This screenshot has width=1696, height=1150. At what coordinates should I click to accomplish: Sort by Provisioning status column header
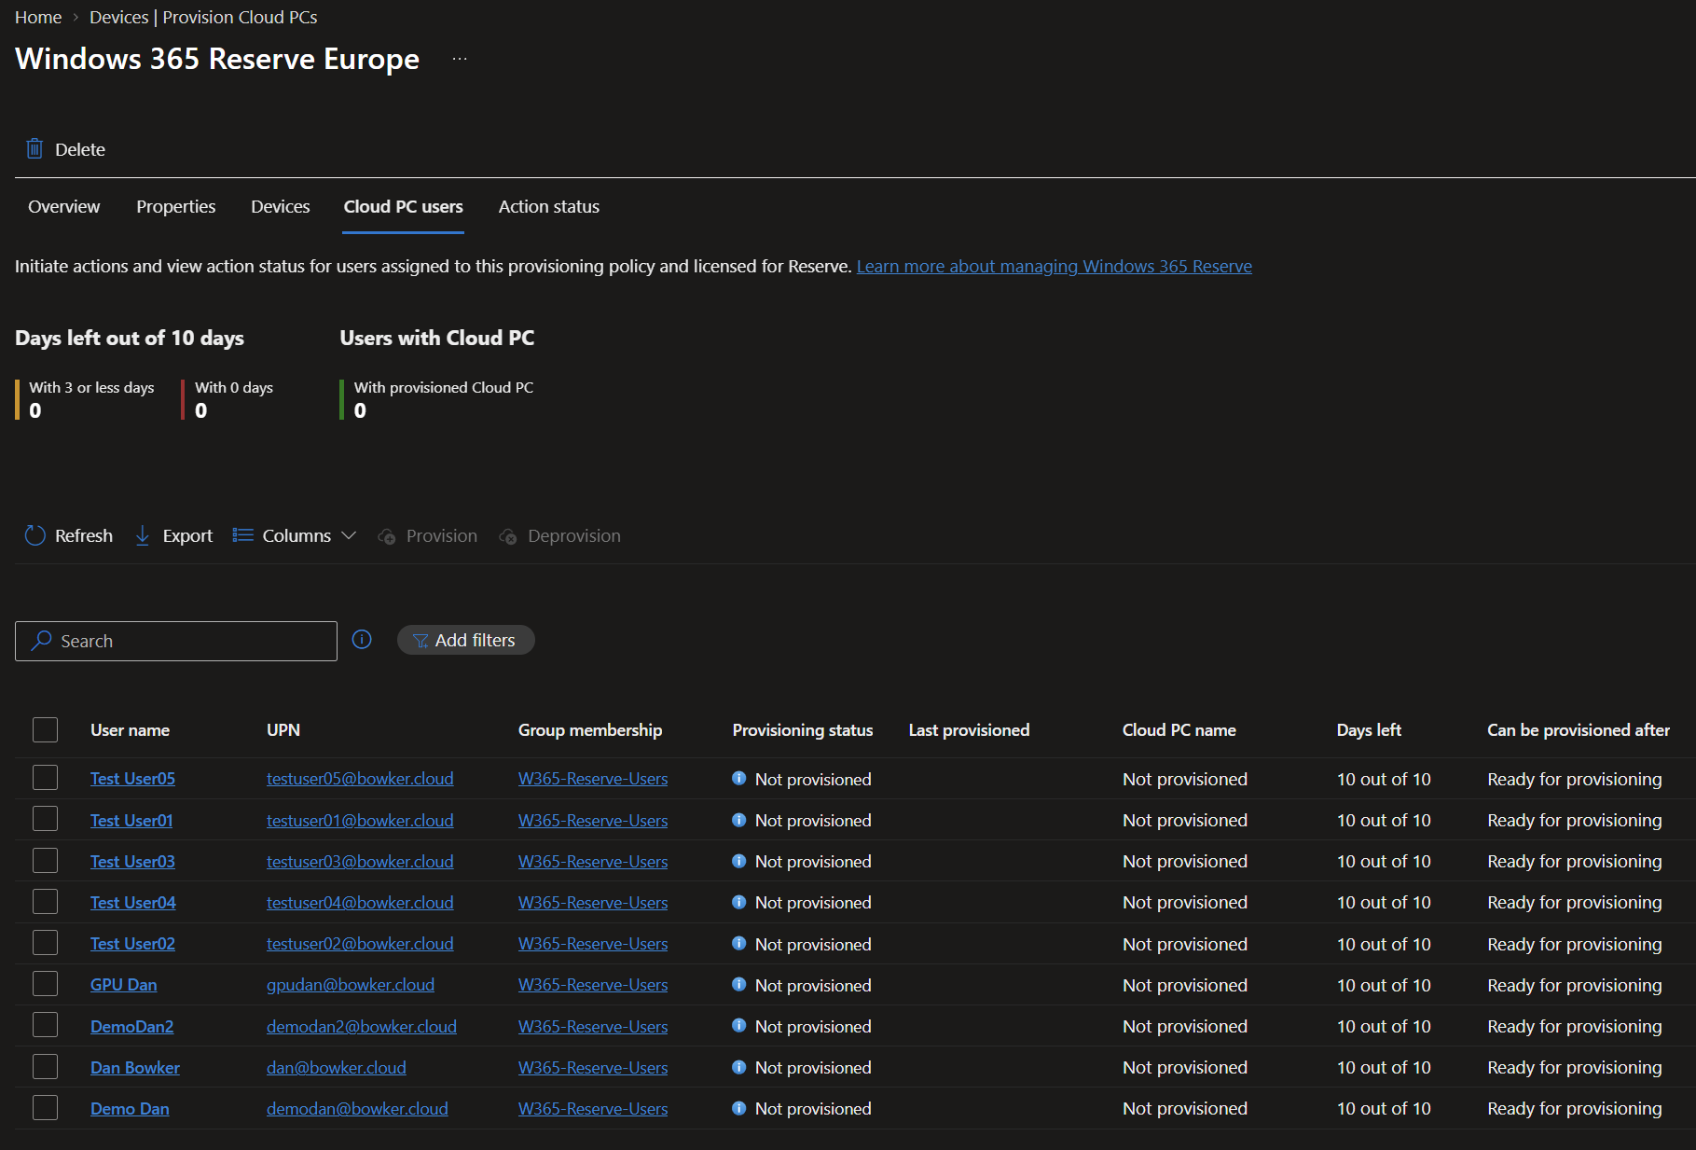802,729
